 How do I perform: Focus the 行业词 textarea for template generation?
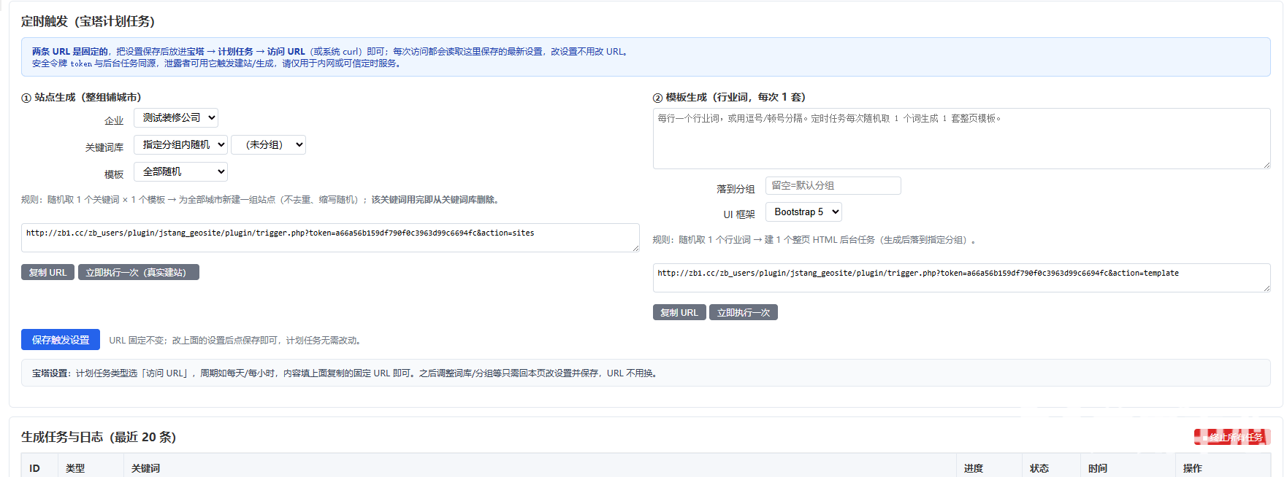pos(961,139)
